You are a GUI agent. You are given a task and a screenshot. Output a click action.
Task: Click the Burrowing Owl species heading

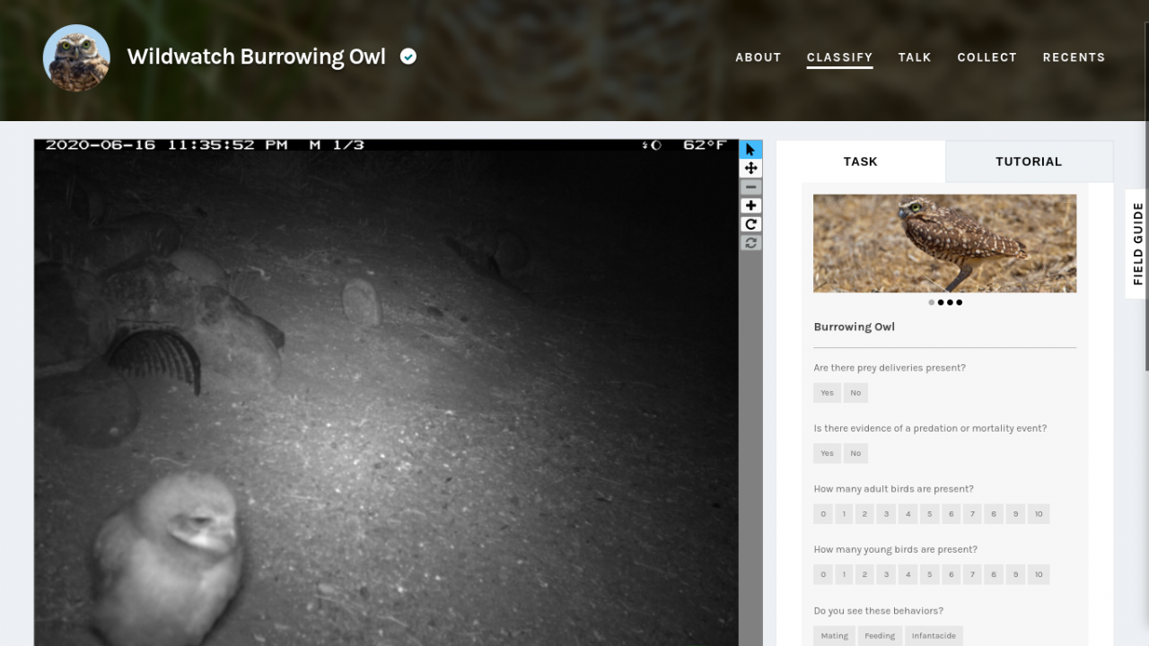tap(854, 327)
